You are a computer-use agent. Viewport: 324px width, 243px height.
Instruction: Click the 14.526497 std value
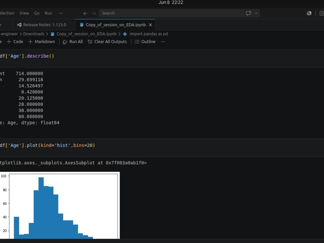click(31, 86)
